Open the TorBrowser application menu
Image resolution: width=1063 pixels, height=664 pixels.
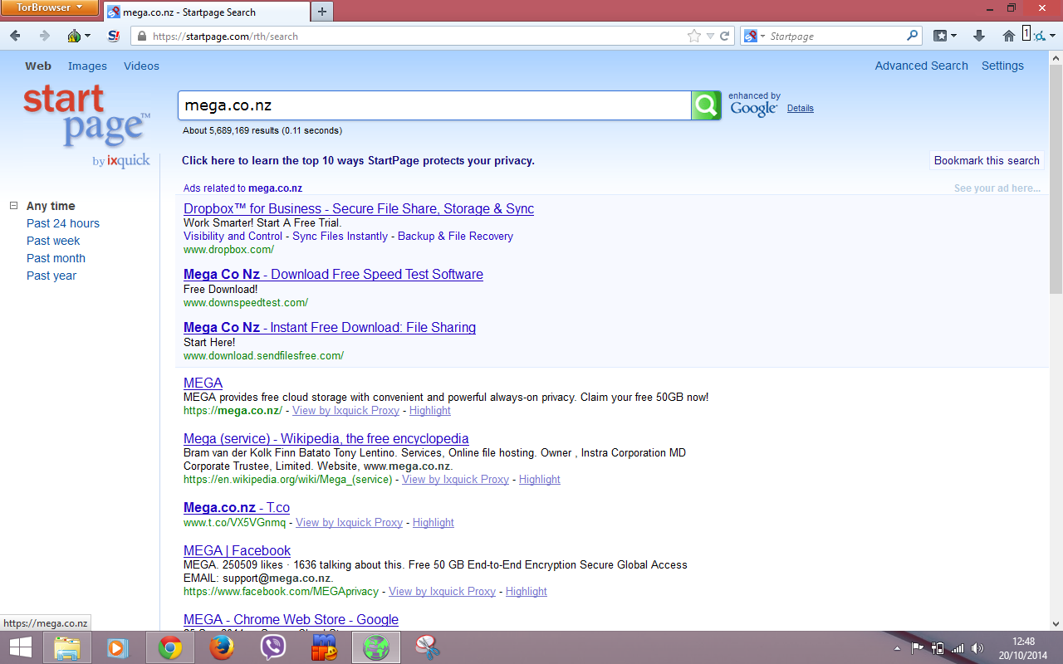[x=49, y=7]
